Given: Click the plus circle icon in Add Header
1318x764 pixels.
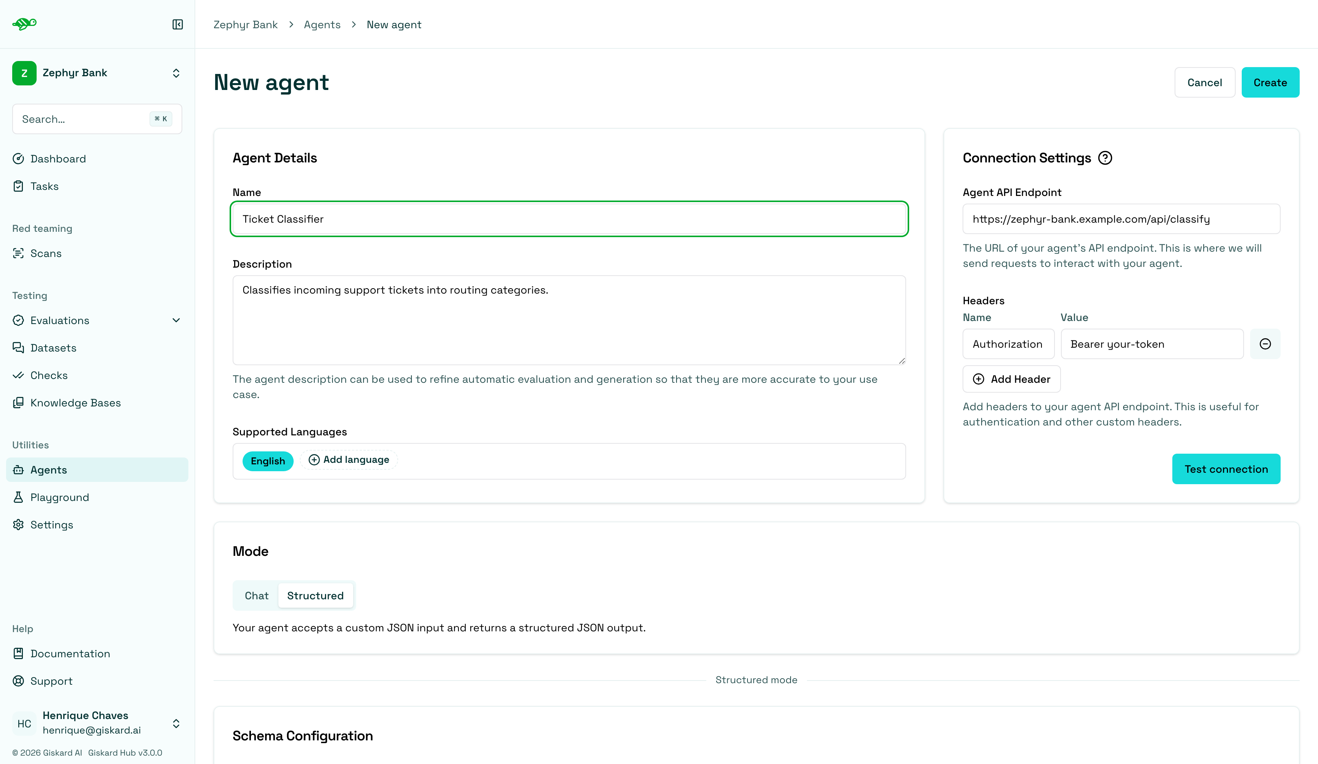Looking at the screenshot, I should pyautogui.click(x=979, y=379).
